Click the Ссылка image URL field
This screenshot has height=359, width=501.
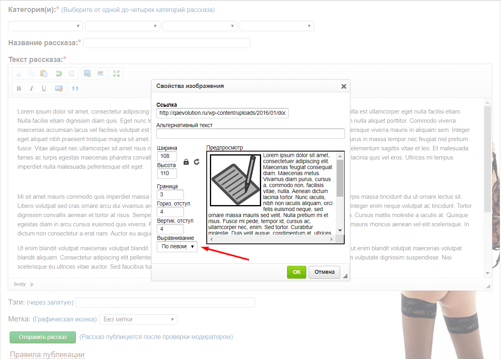click(222, 113)
